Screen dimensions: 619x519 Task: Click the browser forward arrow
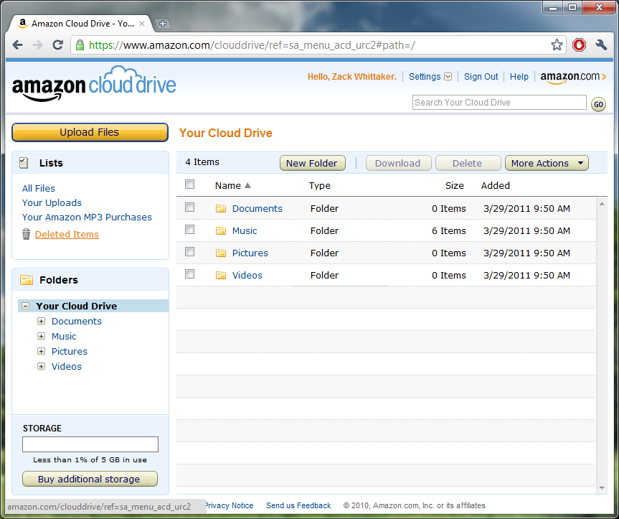coord(37,45)
